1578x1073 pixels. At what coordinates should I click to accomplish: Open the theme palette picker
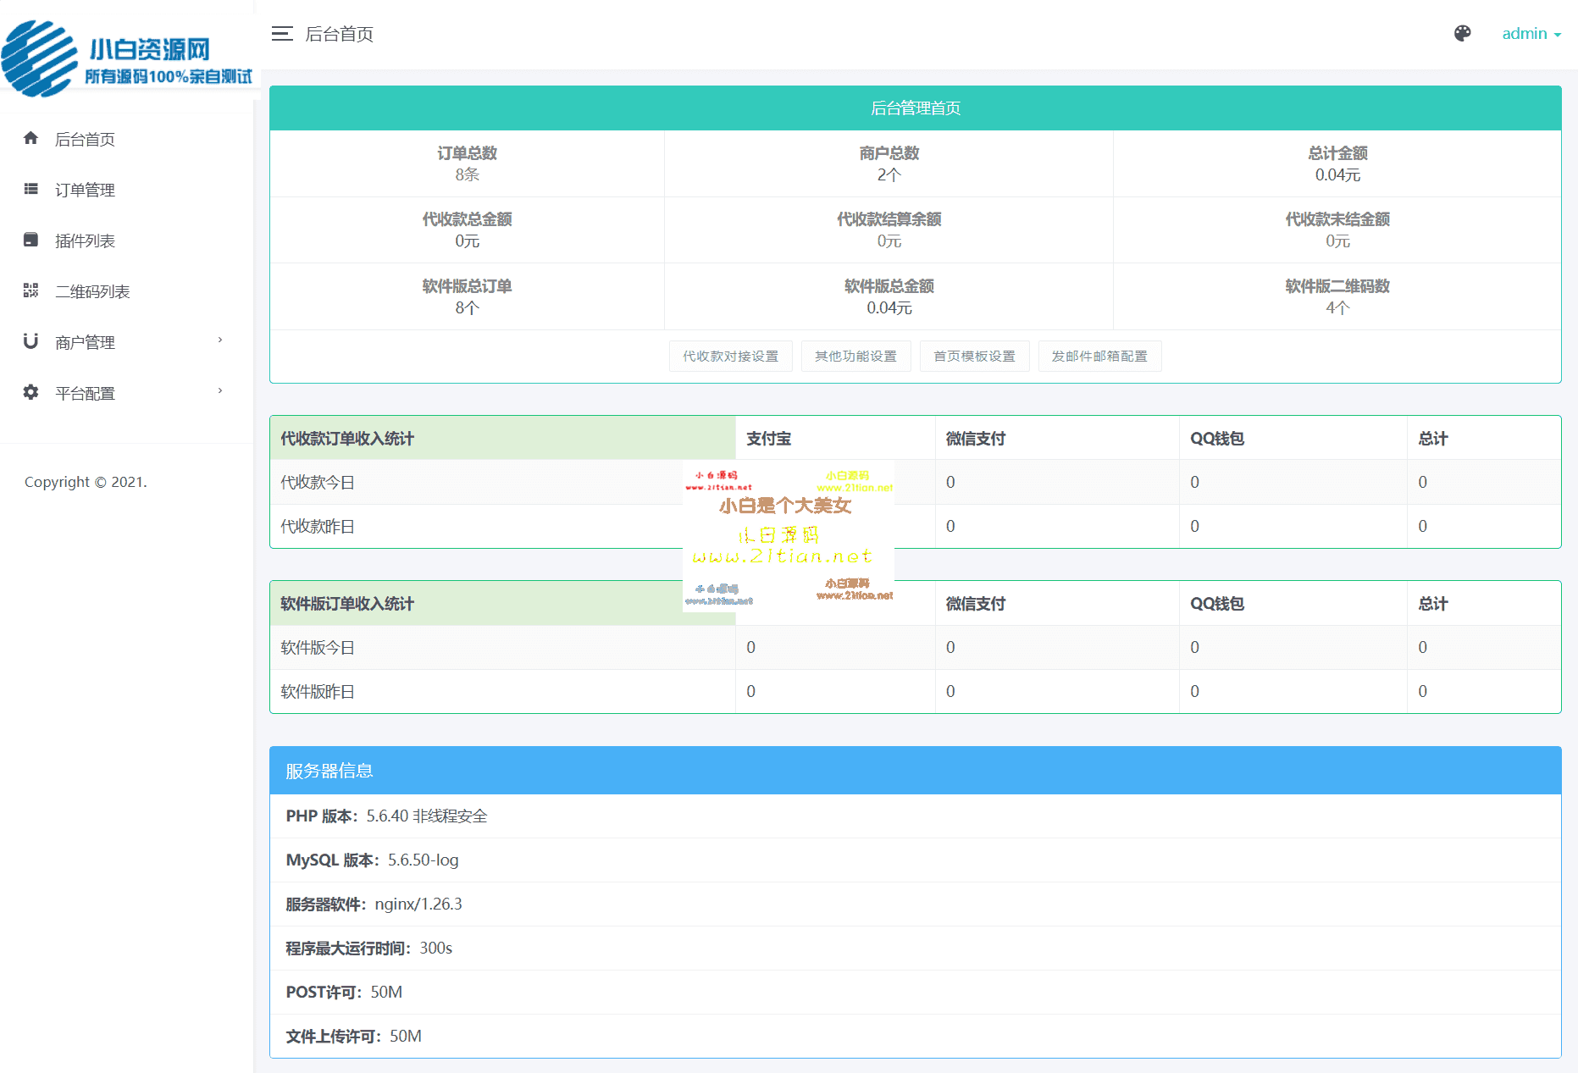(1463, 34)
